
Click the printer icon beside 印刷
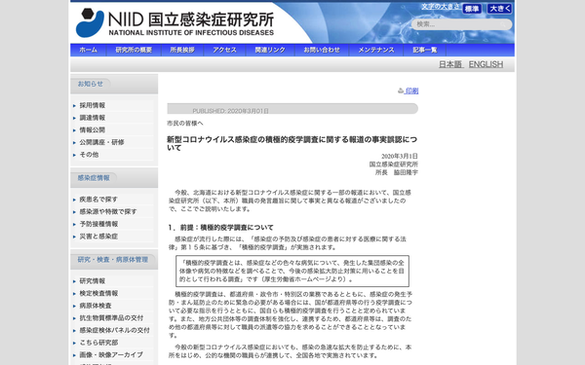(401, 91)
